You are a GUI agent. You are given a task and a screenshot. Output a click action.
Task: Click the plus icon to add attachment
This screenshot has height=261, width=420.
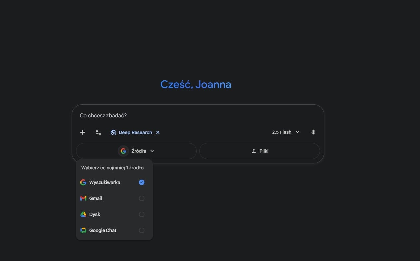pyautogui.click(x=82, y=132)
